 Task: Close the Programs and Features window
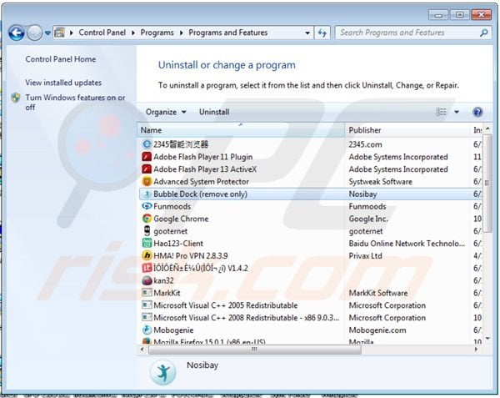(x=481, y=15)
